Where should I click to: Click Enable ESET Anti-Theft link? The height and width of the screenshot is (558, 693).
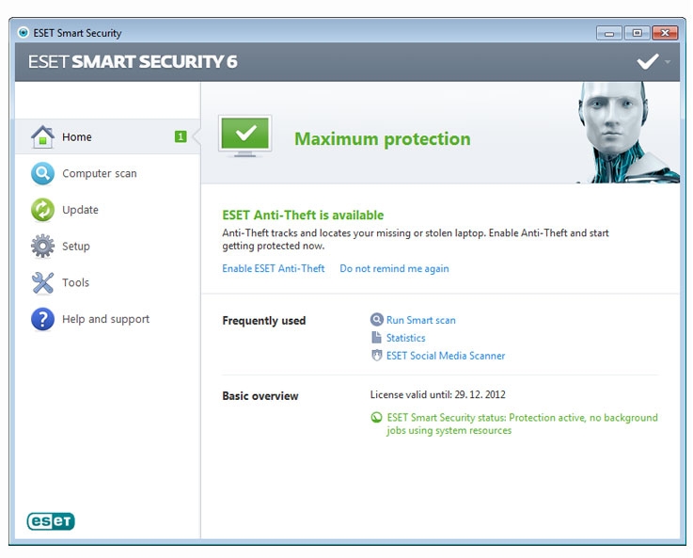273,268
